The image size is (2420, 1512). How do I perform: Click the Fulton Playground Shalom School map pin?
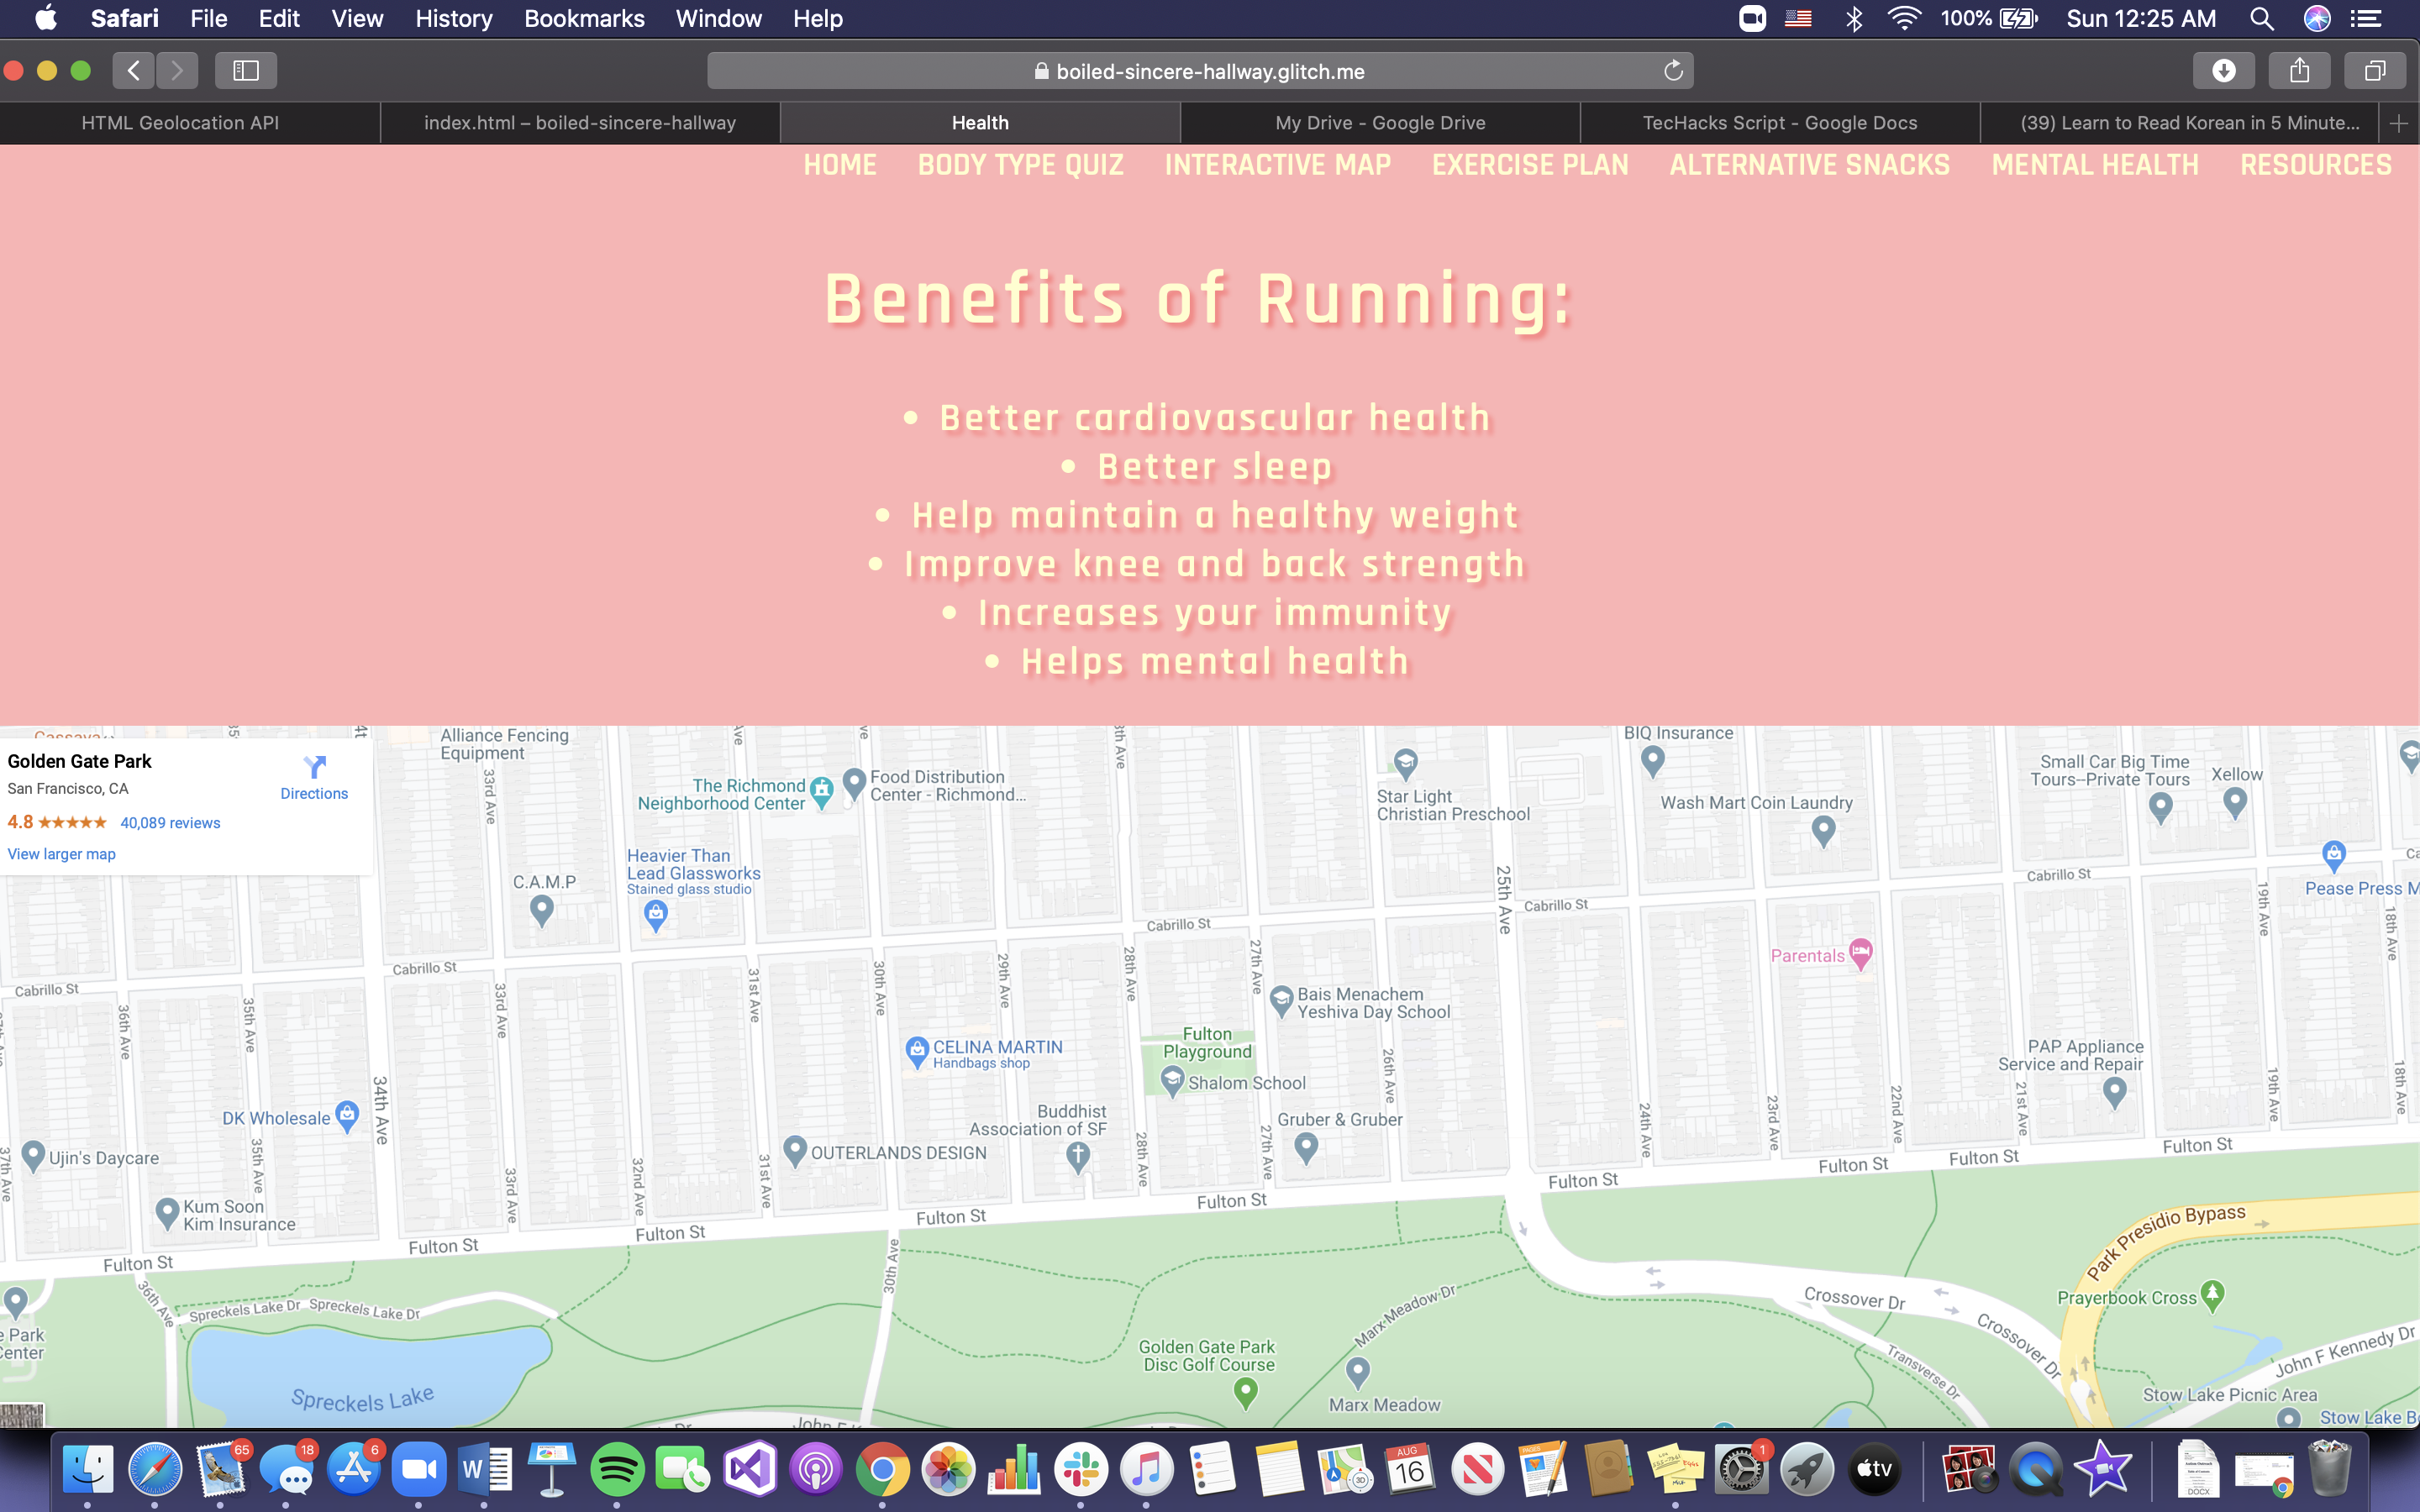click(x=1172, y=1080)
